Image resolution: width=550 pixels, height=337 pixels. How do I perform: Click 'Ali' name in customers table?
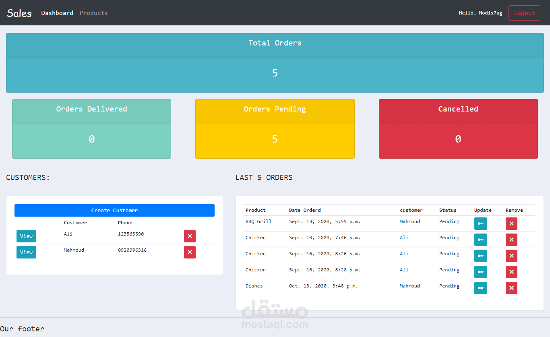click(x=68, y=234)
